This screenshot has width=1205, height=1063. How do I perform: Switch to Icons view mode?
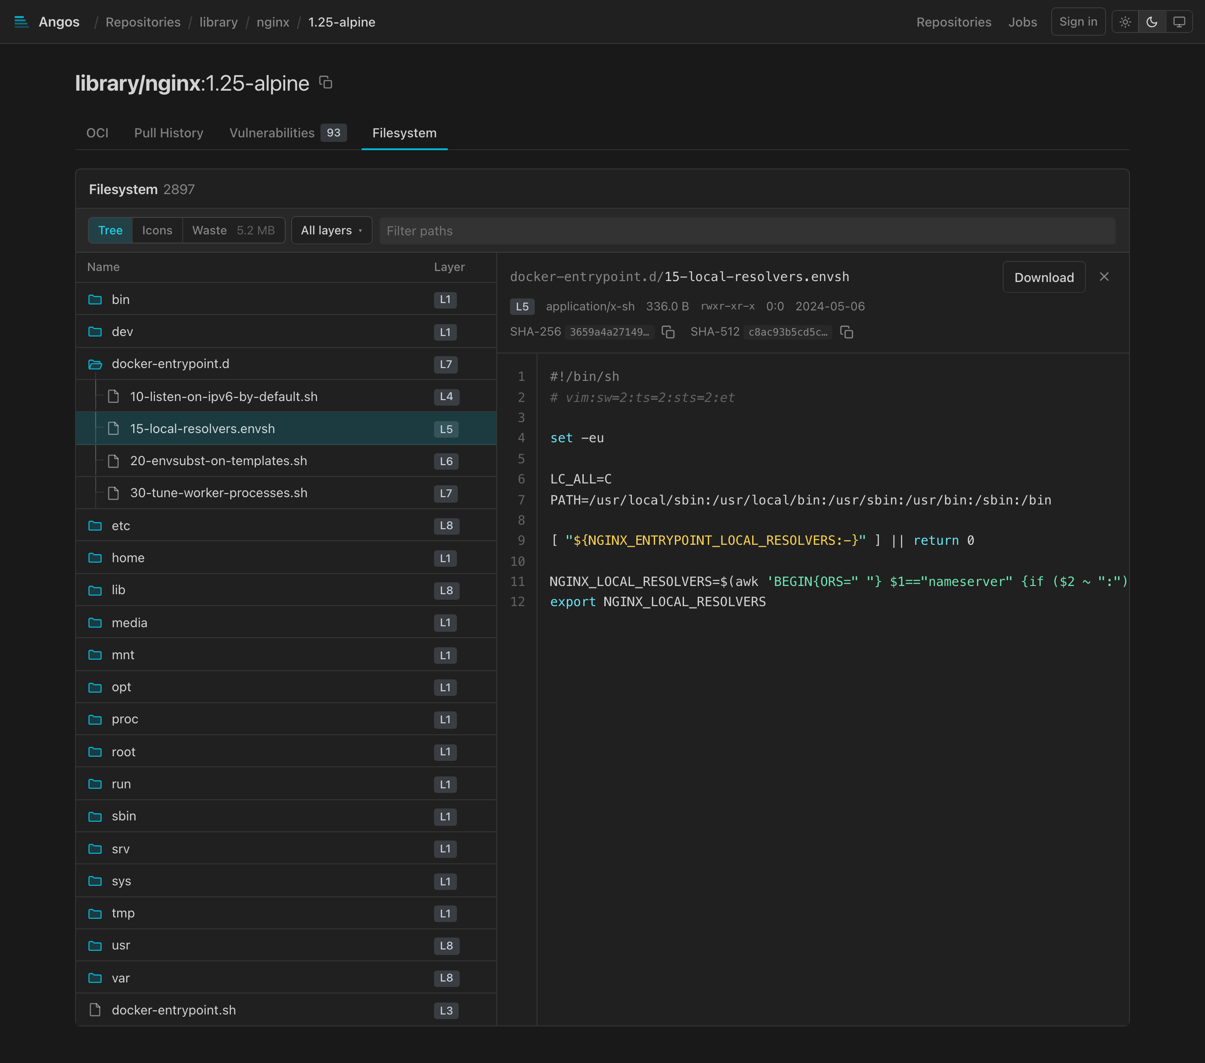coord(157,231)
